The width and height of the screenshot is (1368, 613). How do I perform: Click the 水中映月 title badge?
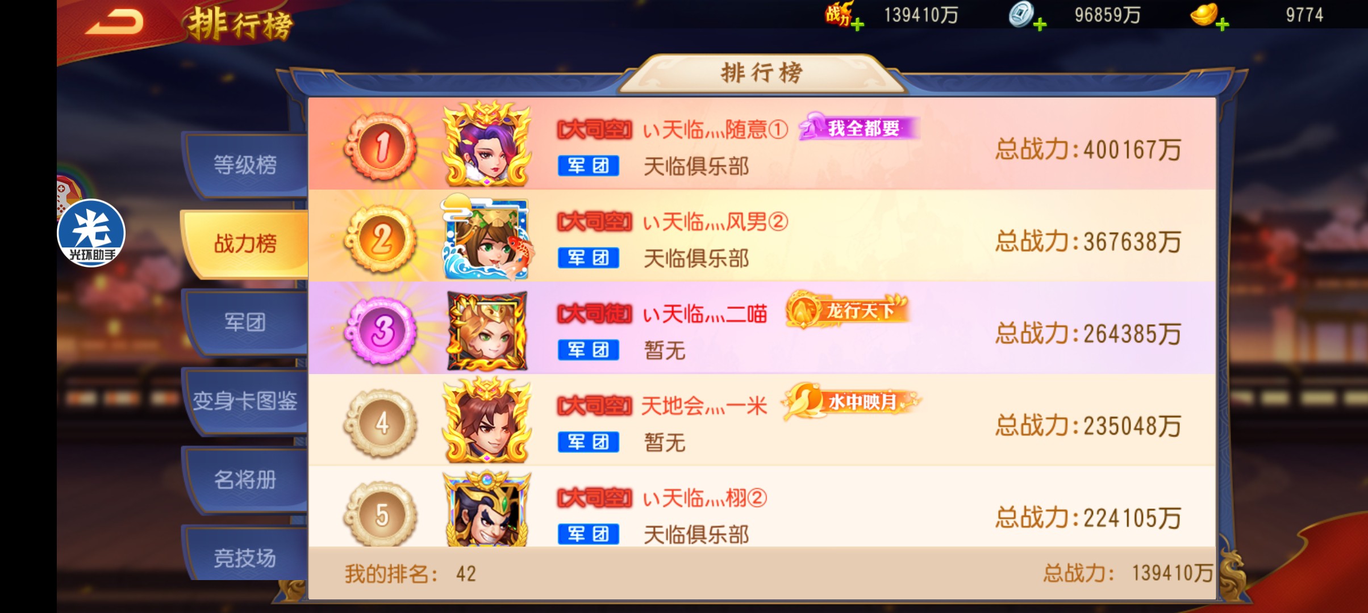(851, 402)
